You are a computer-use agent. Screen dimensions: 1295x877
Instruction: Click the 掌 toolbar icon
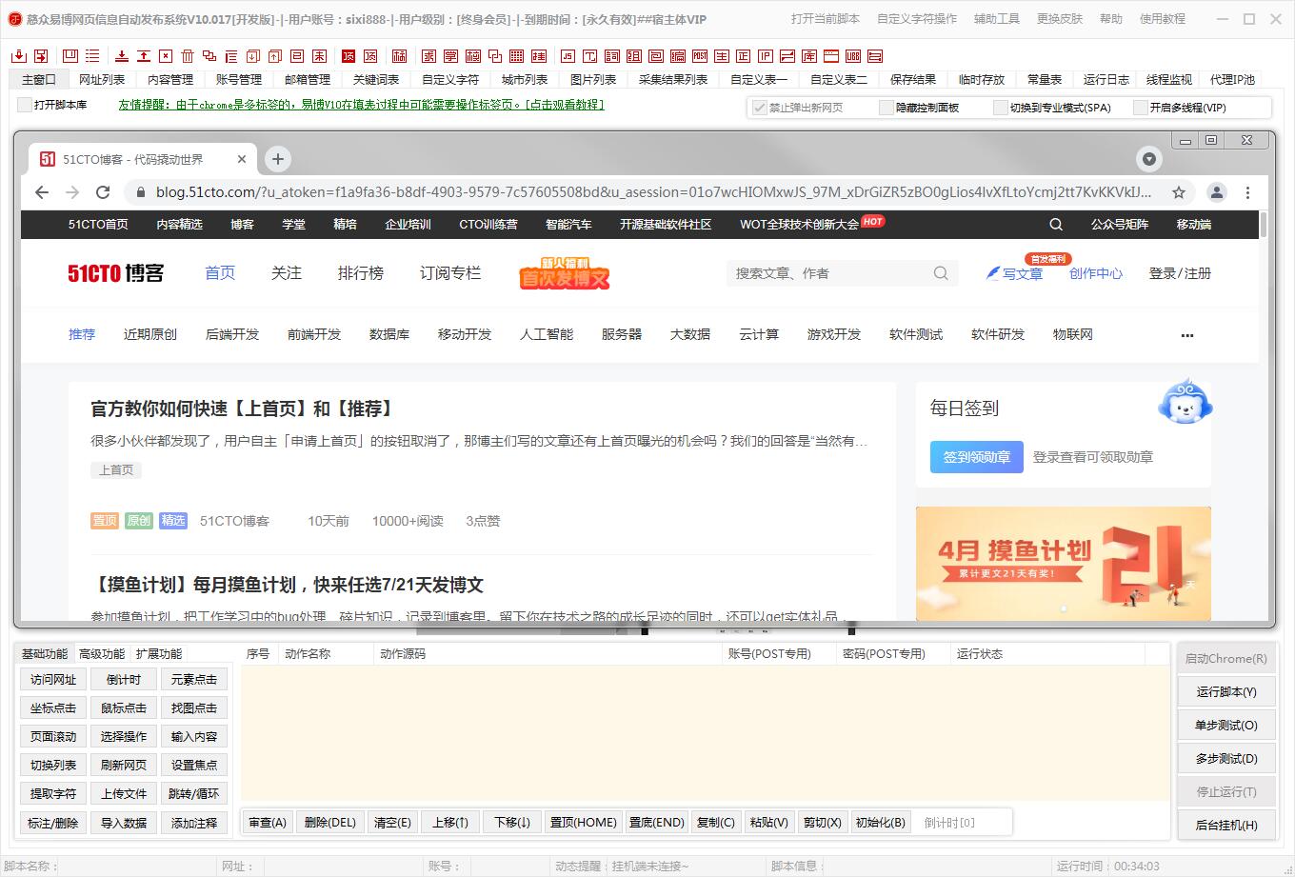pos(449,56)
